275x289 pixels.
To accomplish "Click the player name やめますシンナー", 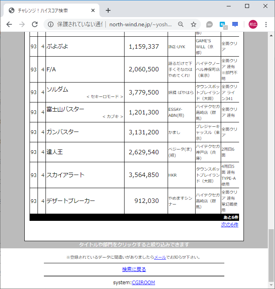I will pos(180,201).
